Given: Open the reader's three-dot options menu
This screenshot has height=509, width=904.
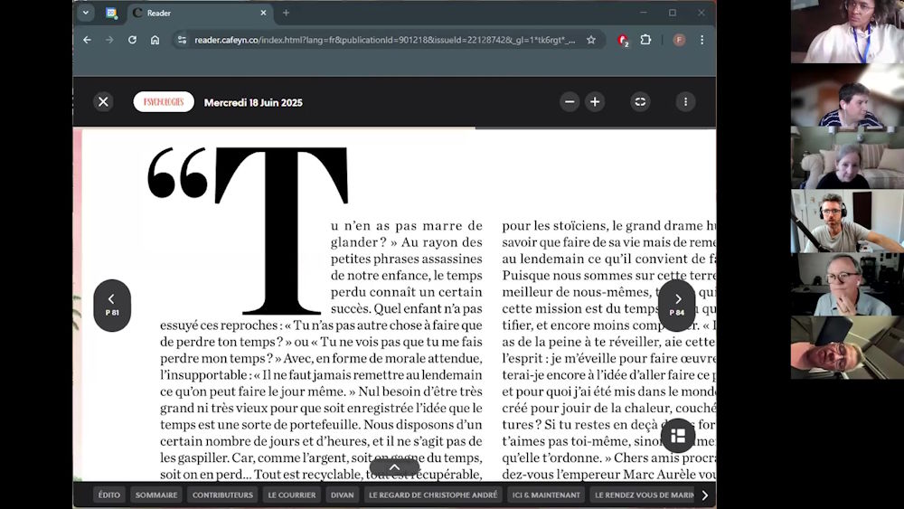Looking at the screenshot, I should [685, 102].
